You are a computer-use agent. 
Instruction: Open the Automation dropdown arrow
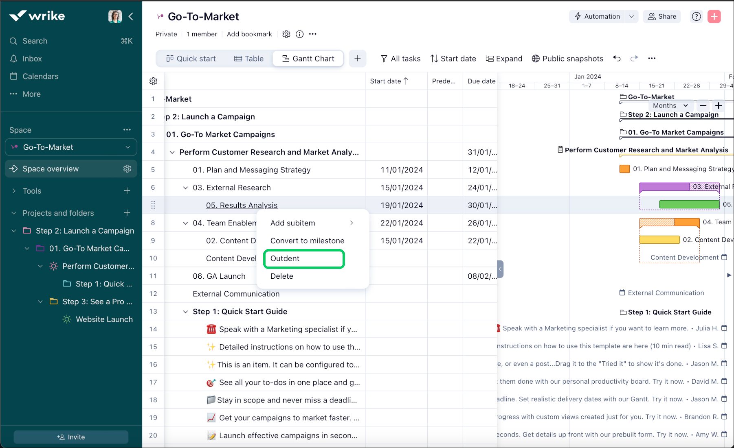[632, 16]
